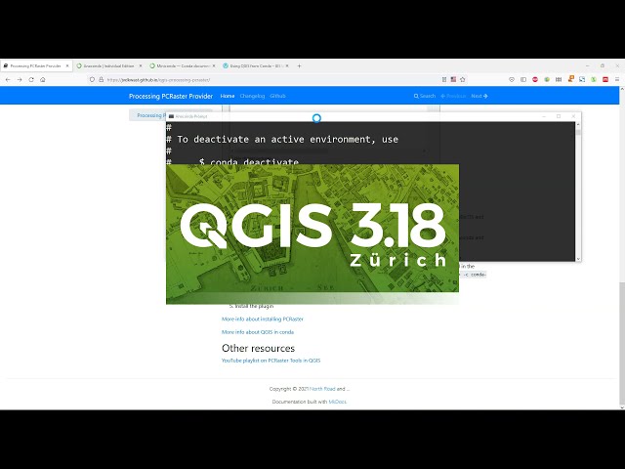Open the library bookshelf icon

click(559, 80)
